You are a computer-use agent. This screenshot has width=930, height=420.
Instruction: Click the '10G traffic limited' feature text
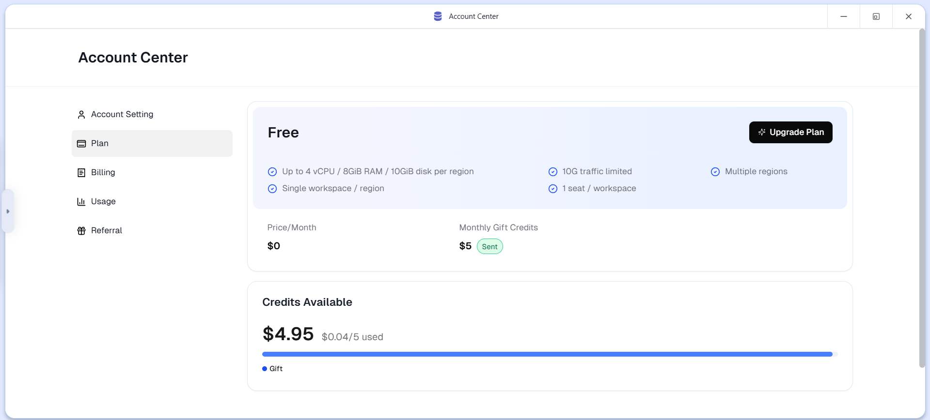point(597,171)
